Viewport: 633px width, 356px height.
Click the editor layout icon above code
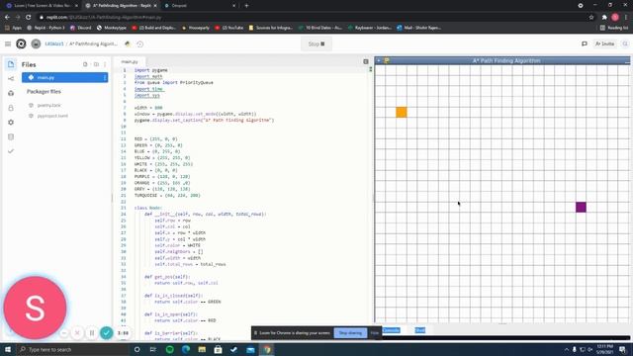coord(366,61)
